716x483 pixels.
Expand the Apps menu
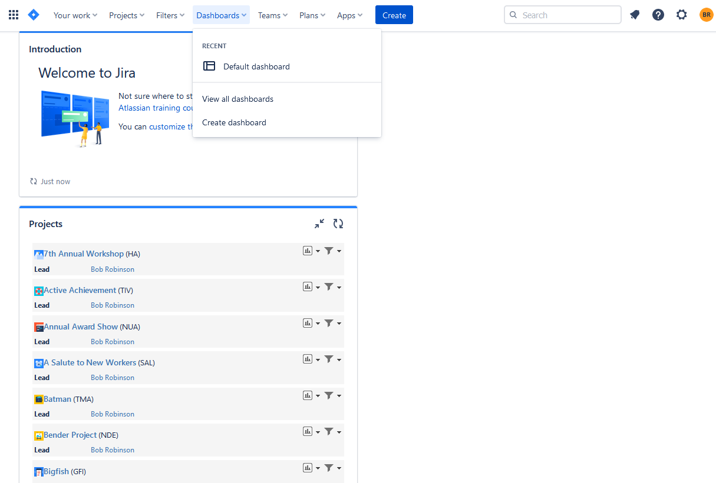pos(349,15)
